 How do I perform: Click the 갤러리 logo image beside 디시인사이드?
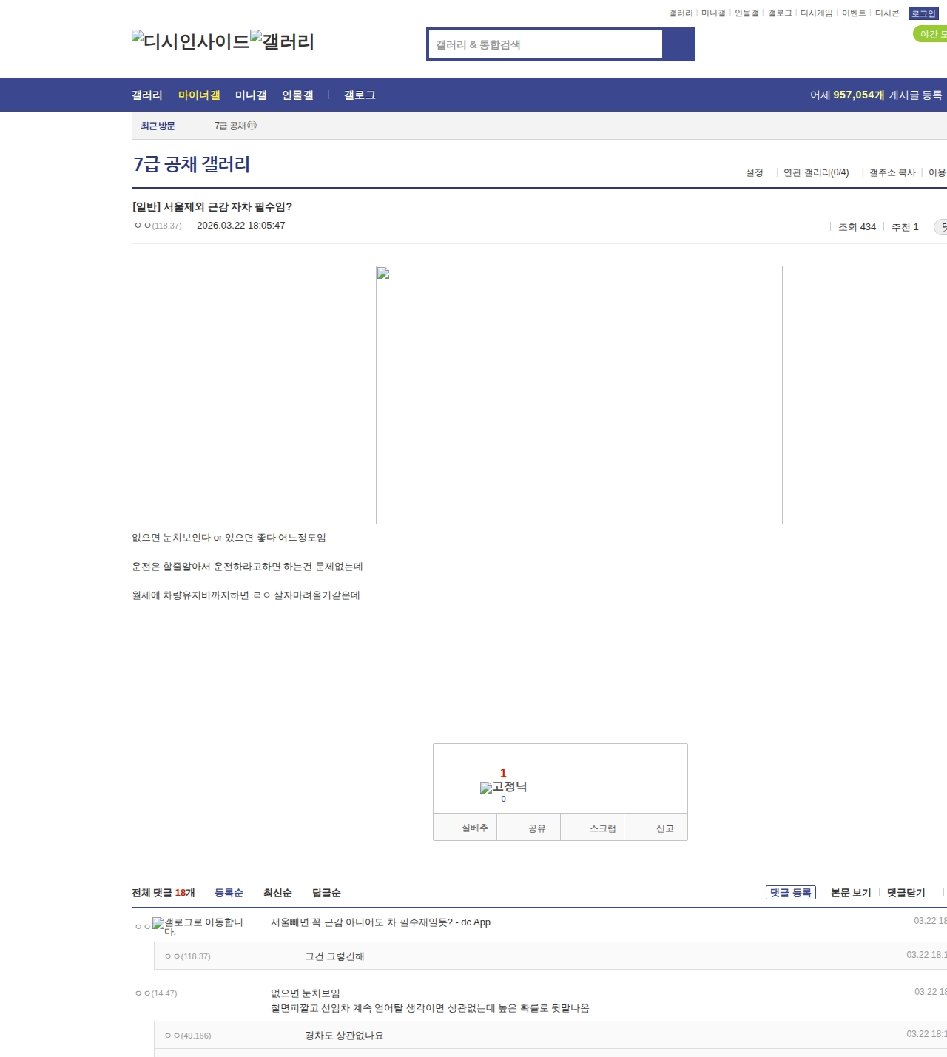coord(283,41)
